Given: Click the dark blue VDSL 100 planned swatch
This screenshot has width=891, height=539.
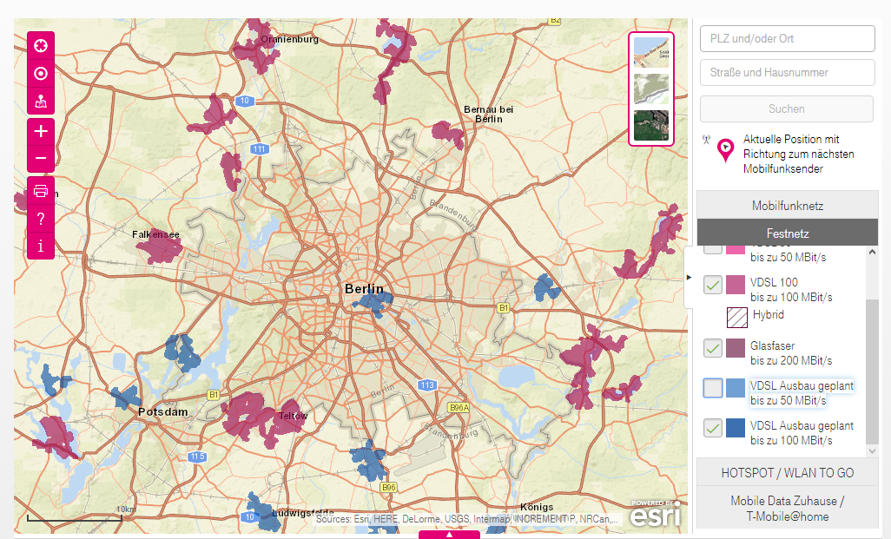Looking at the screenshot, I should pos(736,428).
